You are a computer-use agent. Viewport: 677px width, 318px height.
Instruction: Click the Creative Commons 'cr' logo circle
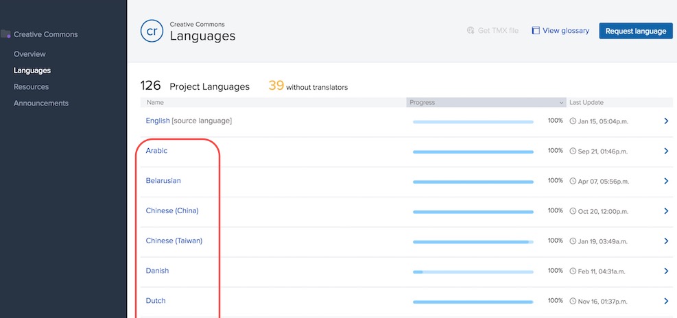152,31
